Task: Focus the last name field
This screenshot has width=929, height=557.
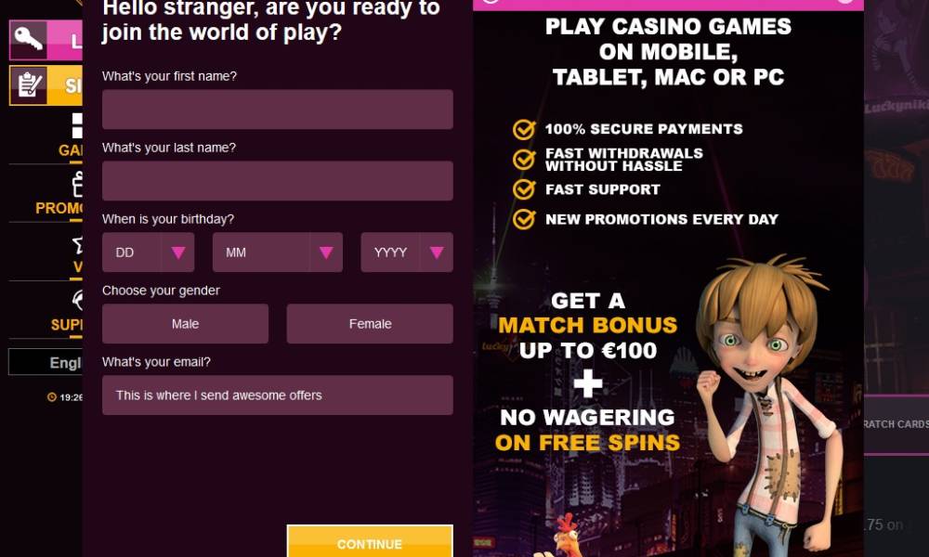Action: click(x=277, y=180)
